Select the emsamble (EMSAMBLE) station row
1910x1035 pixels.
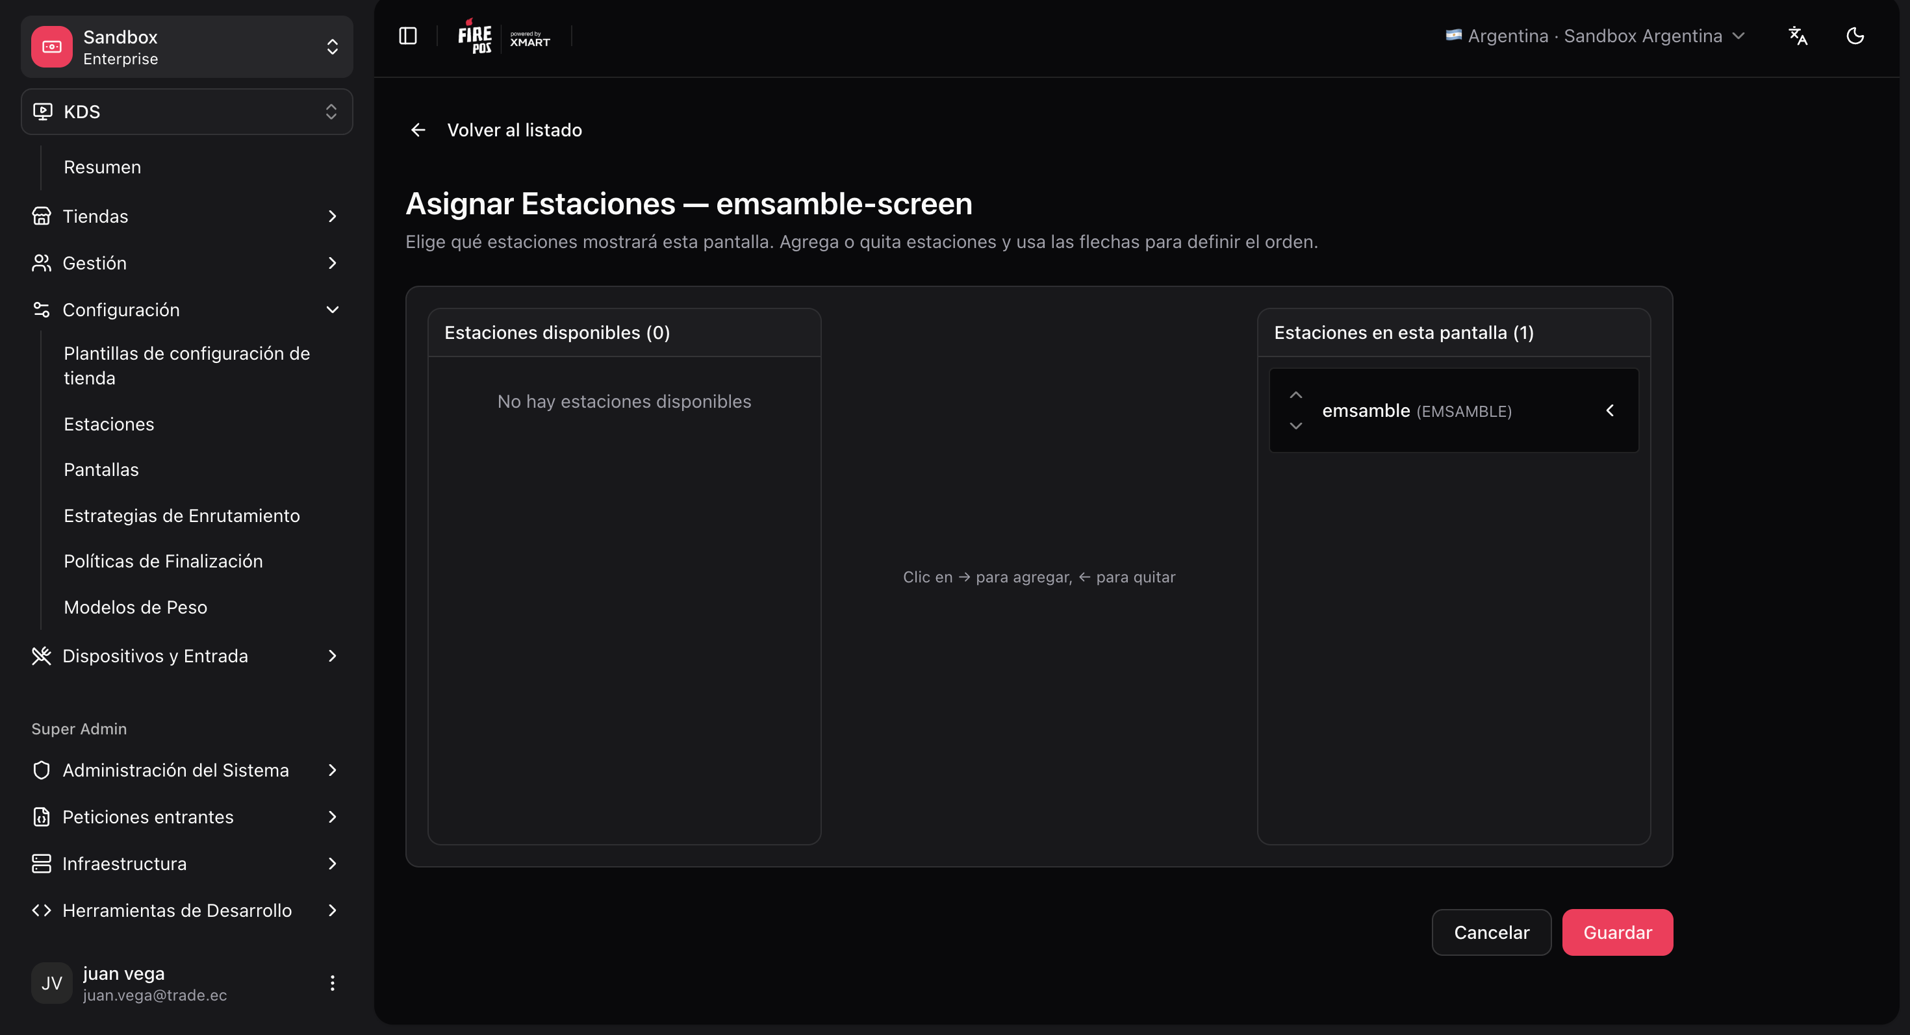coord(1454,410)
